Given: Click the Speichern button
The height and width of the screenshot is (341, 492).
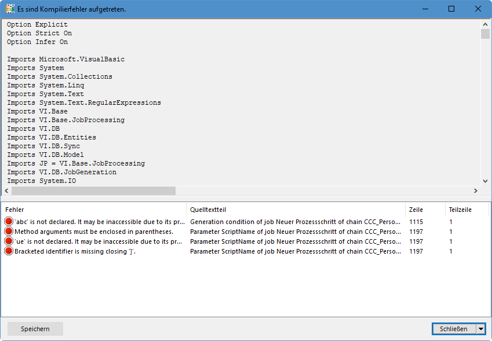Looking at the screenshot, I should [x=35, y=329].
